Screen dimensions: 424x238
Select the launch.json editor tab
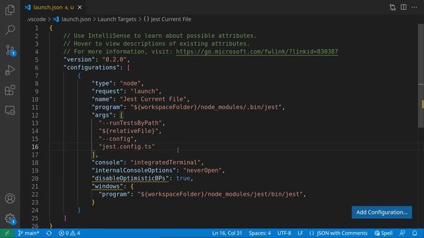point(54,7)
